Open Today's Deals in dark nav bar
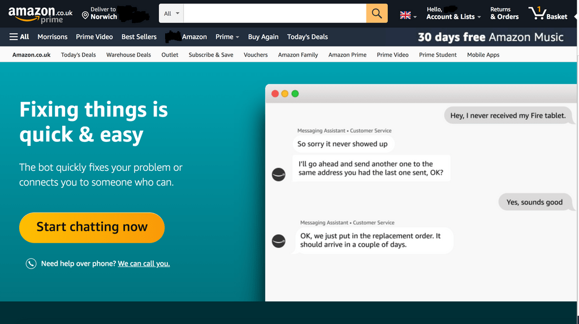579x324 pixels. click(307, 37)
